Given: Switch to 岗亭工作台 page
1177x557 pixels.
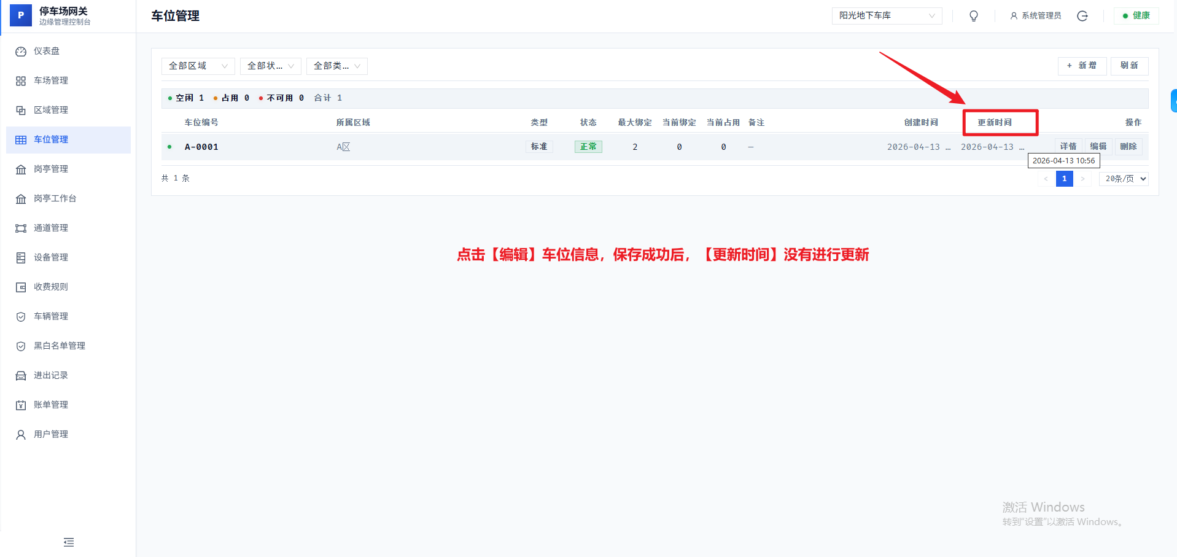Looking at the screenshot, I should click(x=55, y=198).
